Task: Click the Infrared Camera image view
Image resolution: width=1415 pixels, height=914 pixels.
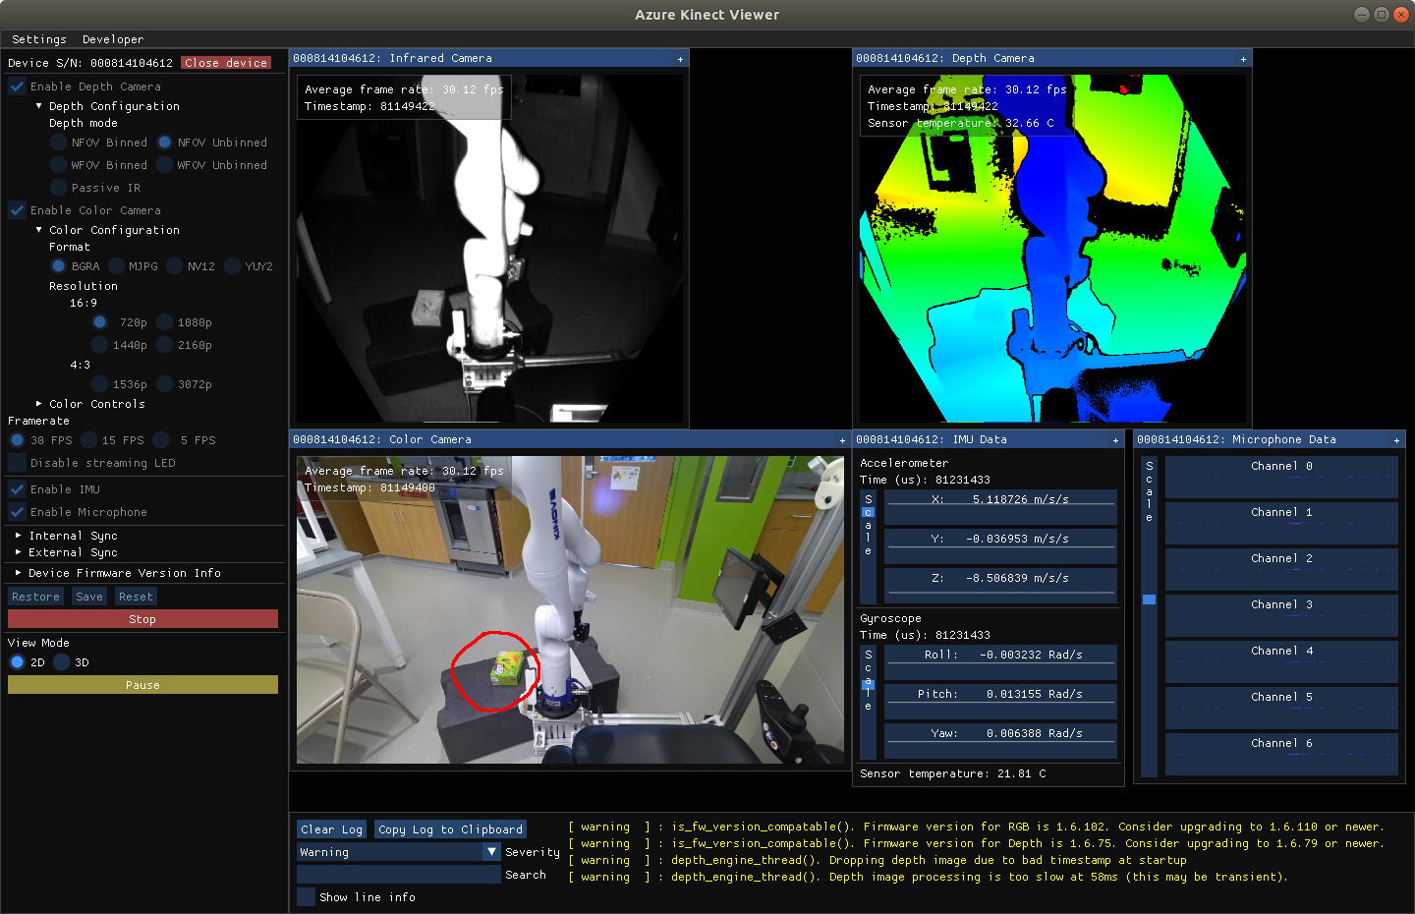Action: [x=489, y=249]
